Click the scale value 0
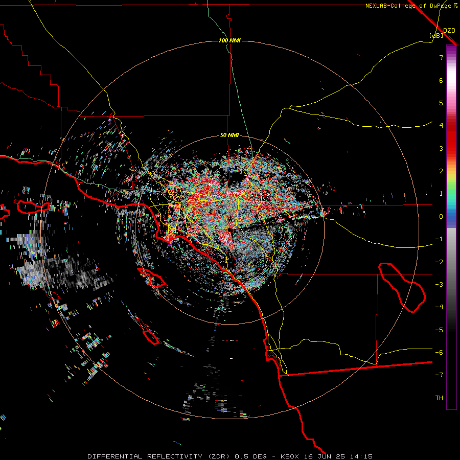This screenshot has width=460, height=460. [441, 217]
